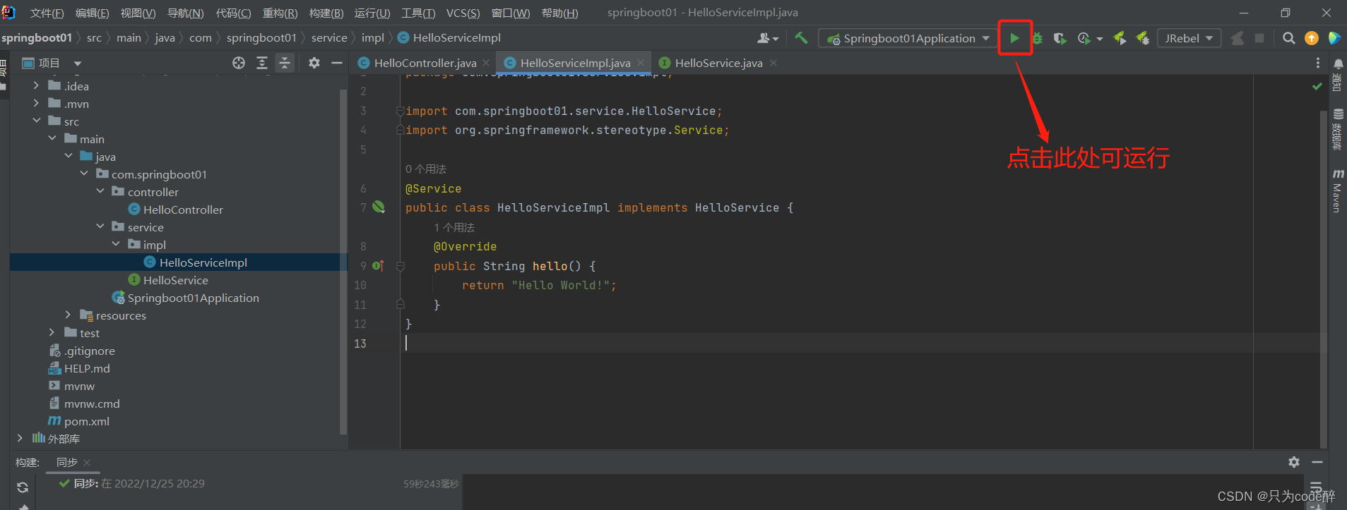Open the 文件(F) menu

[x=47, y=13]
